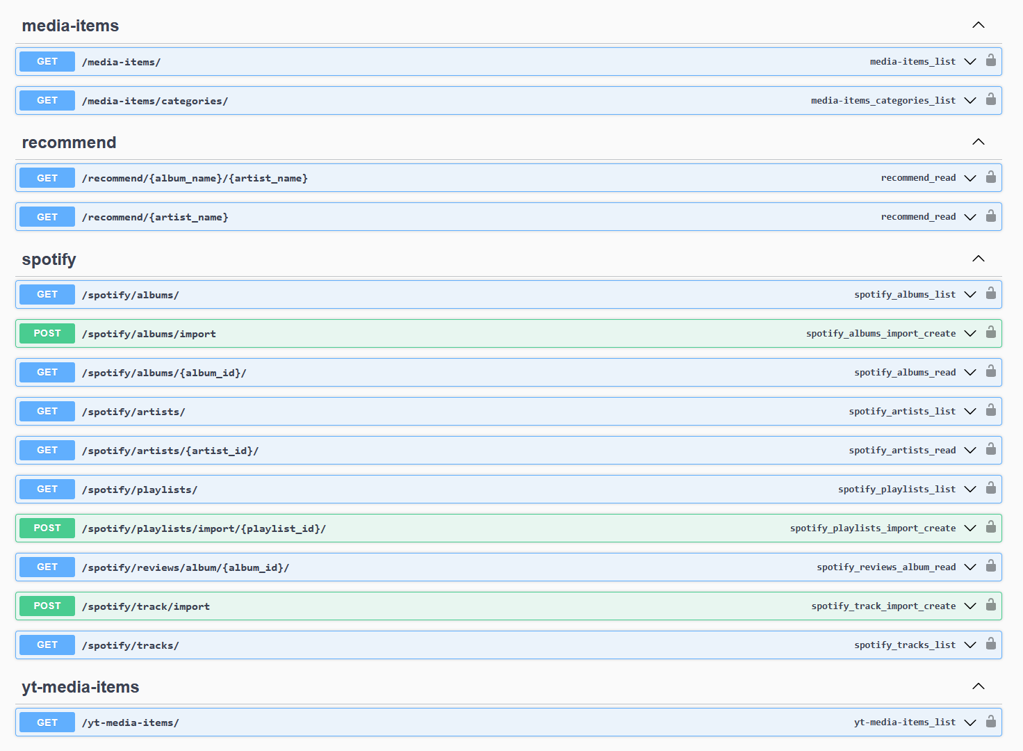Click lock icon for spotify_tracks_list

click(x=991, y=644)
